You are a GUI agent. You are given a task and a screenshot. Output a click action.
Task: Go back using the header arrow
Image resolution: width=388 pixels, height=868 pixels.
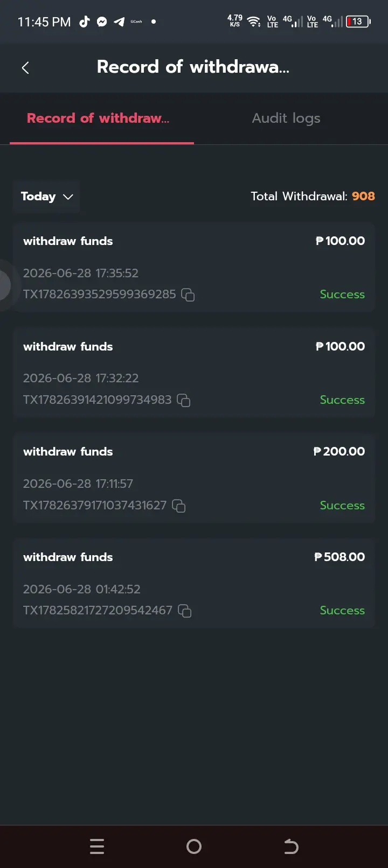25,68
